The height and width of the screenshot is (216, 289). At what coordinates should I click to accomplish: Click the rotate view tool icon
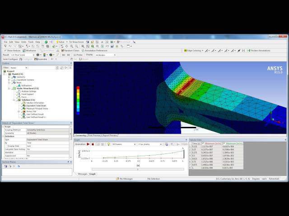click(62, 46)
